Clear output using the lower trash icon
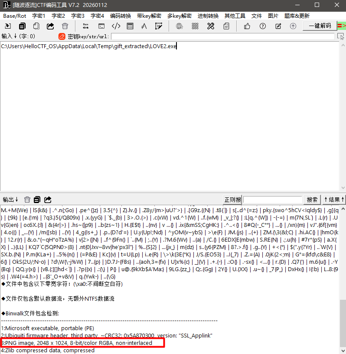This screenshot has width=346, height=354. pyautogui.click(x=27, y=200)
